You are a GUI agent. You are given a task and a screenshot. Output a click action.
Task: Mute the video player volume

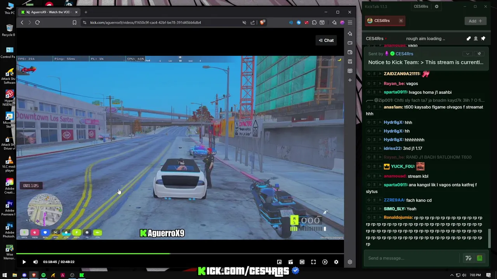coord(35,262)
